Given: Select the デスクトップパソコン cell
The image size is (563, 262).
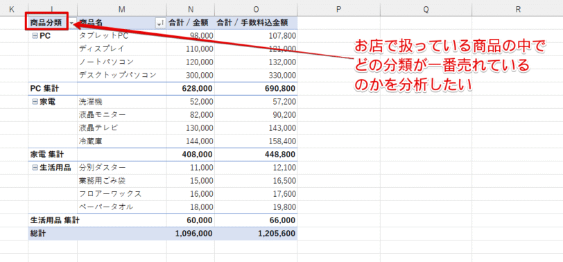Looking at the screenshot, I should tap(122, 76).
